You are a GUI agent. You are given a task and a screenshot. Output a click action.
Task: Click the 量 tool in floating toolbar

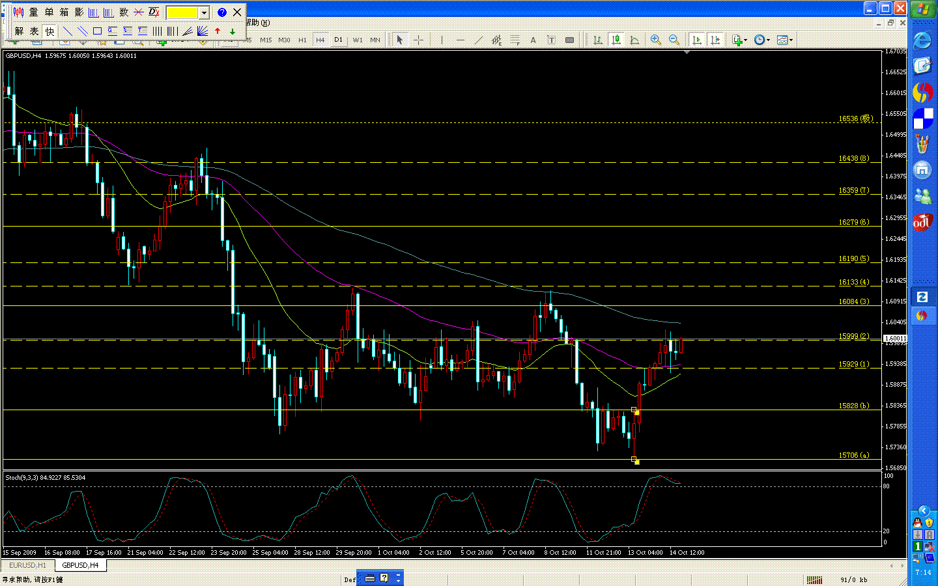[33, 12]
